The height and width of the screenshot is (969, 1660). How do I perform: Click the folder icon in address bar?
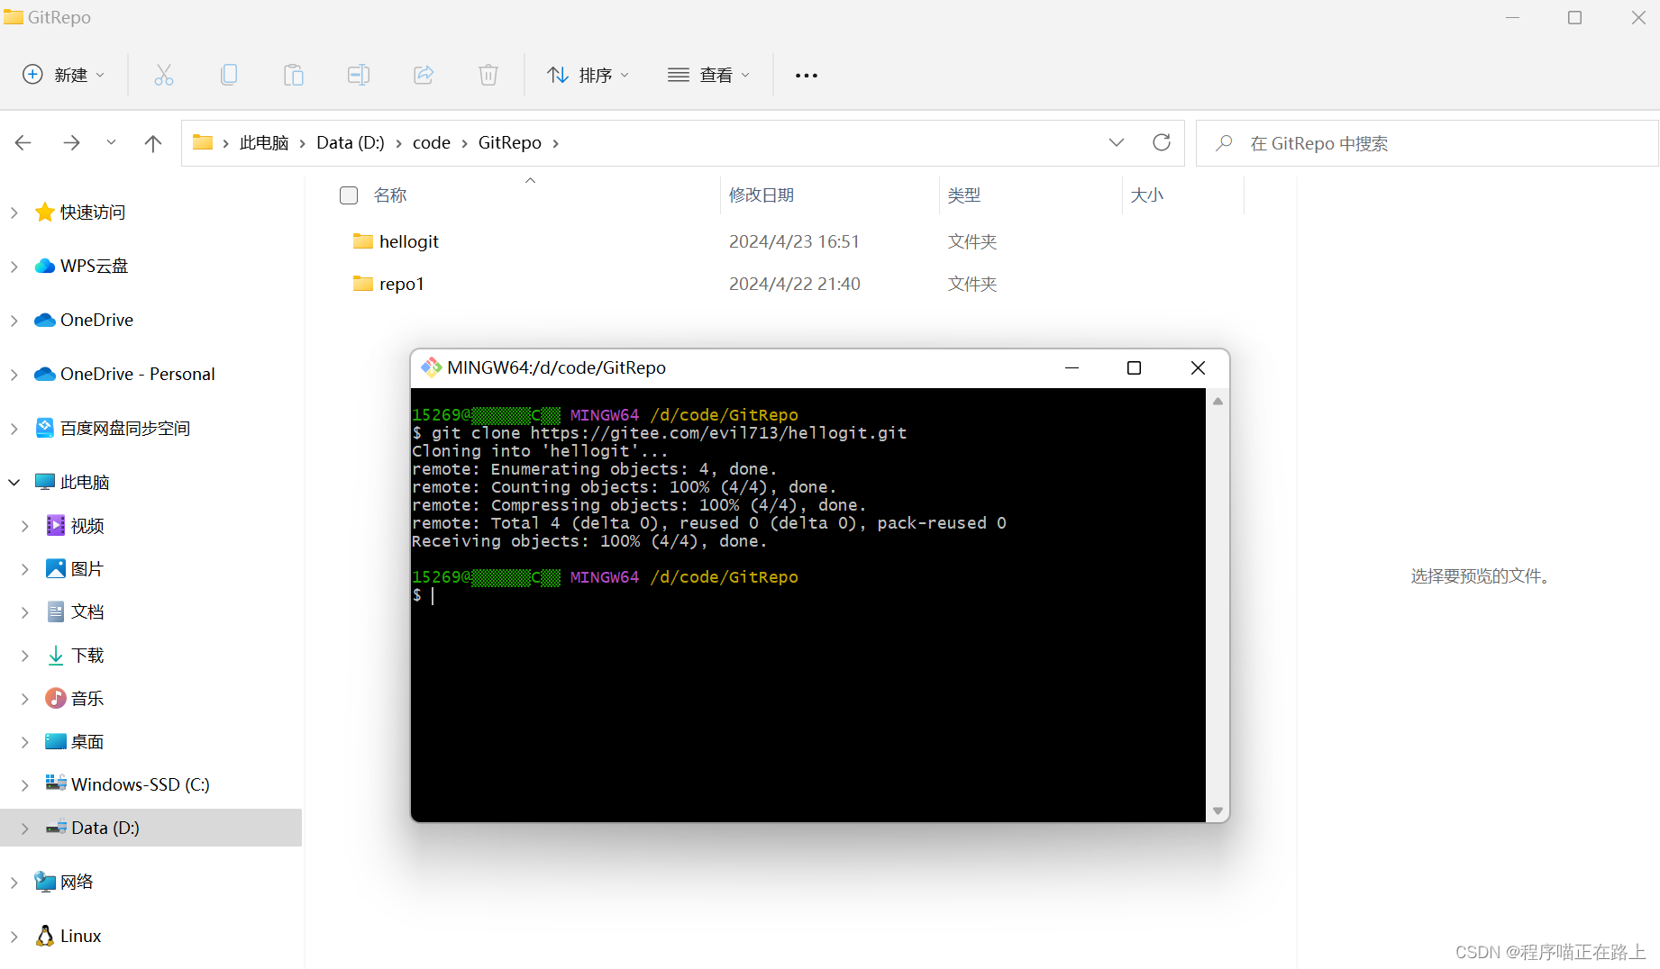[x=203, y=142]
